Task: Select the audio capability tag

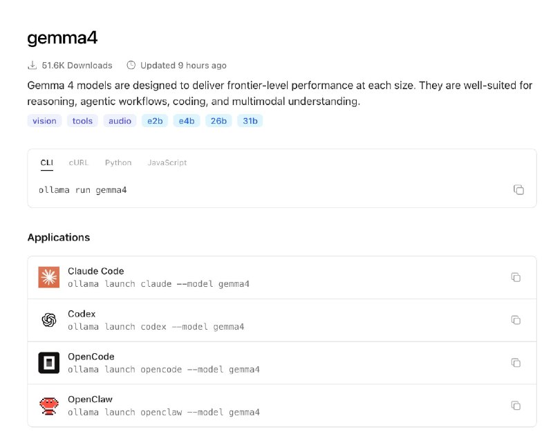Action: (x=118, y=120)
